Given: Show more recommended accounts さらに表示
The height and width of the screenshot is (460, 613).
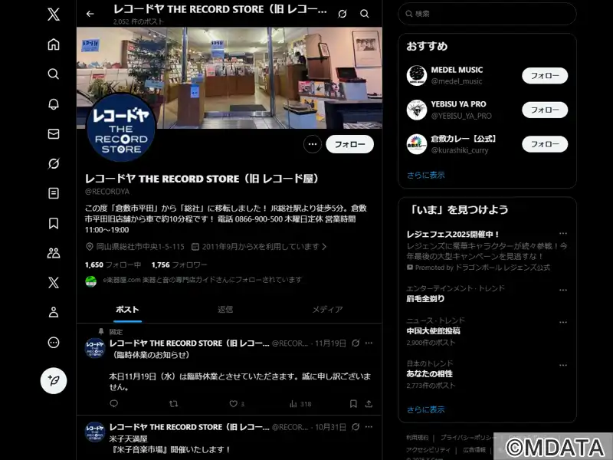Looking at the screenshot, I should click(x=426, y=176).
